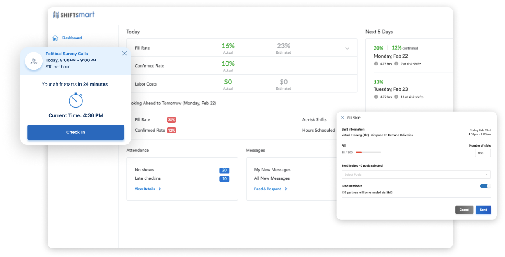Click the home icon beside Dashboard
505x257 pixels.
click(55, 38)
